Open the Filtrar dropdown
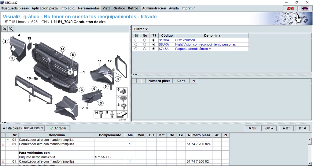Viewport: 313px width, 166px height. click(x=141, y=29)
